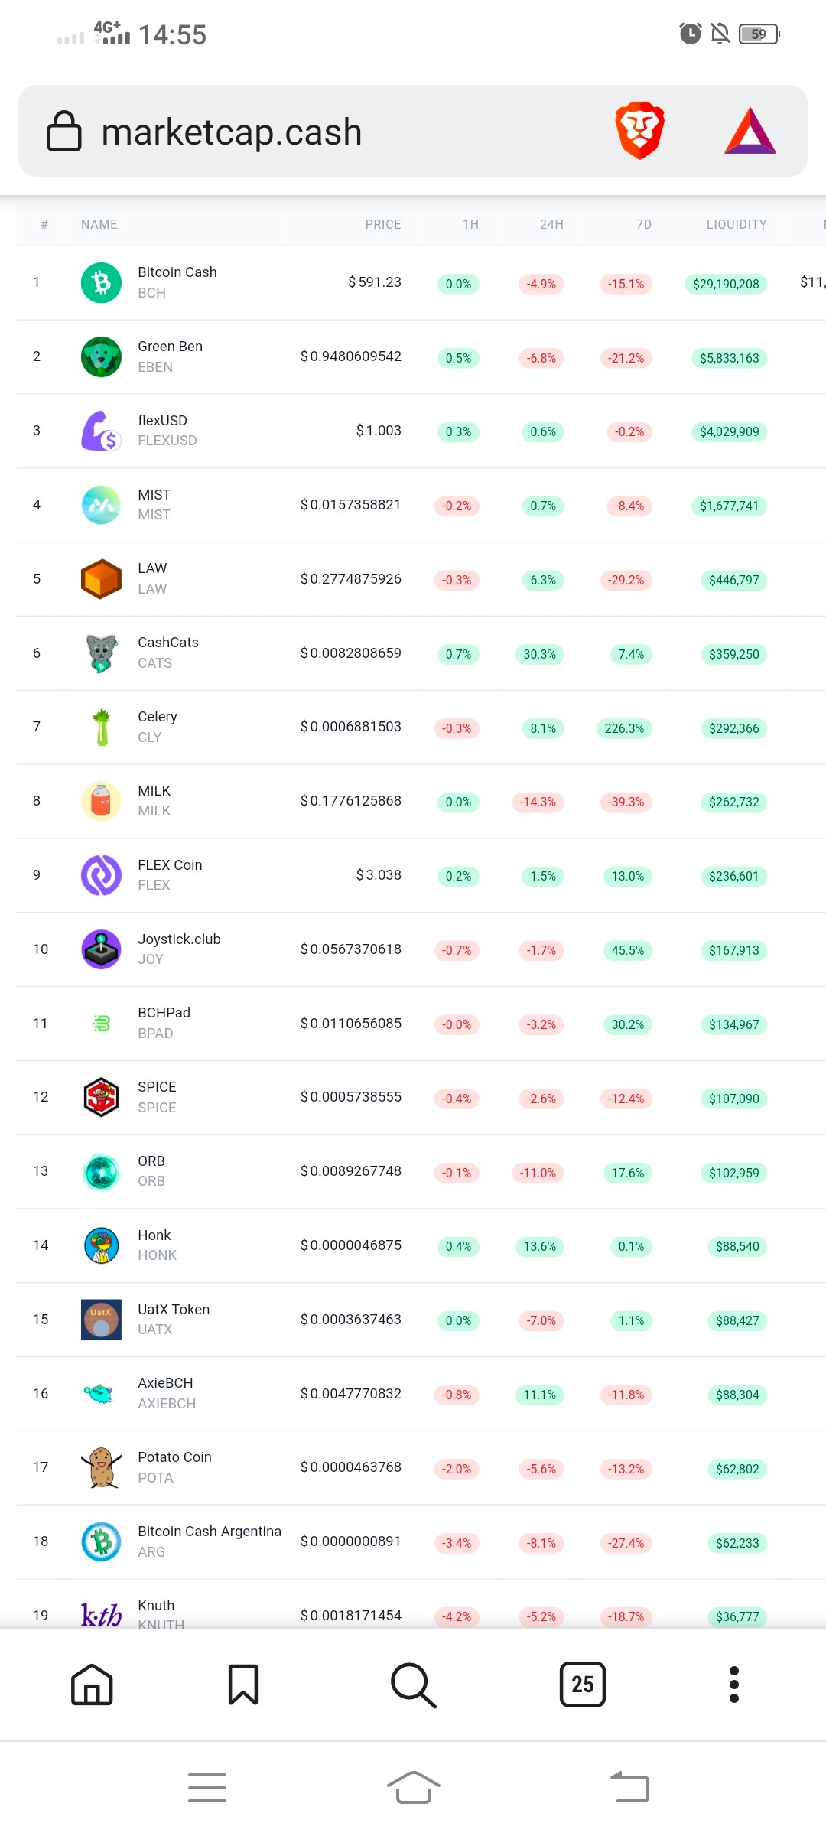Open the Brave Rewards triangle icon
The width and height of the screenshot is (826, 1836).
[750, 131]
